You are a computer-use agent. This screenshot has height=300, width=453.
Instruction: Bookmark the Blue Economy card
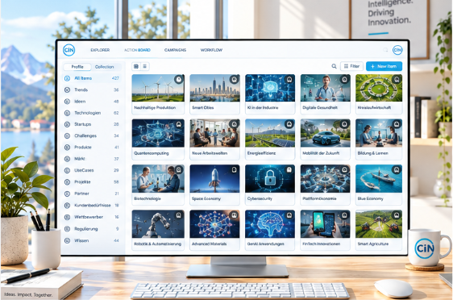point(397,169)
